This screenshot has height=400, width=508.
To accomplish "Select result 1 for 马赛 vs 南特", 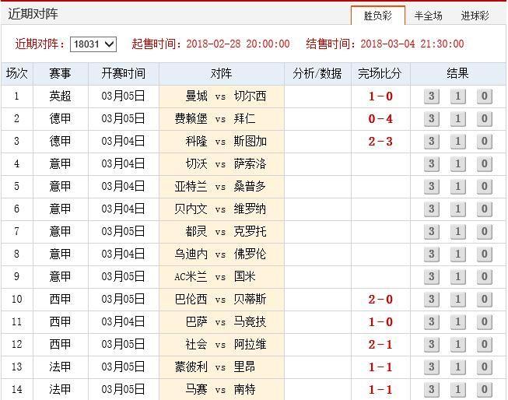I will coord(457,390).
